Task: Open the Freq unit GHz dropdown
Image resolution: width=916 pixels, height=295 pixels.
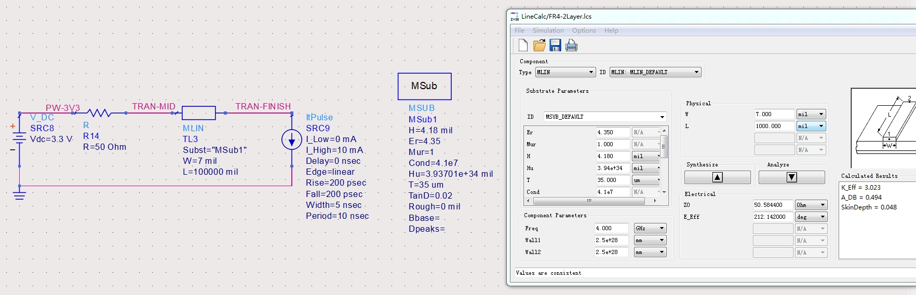Action: point(650,228)
